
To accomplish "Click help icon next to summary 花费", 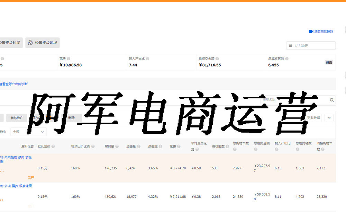I will click(x=69, y=59).
